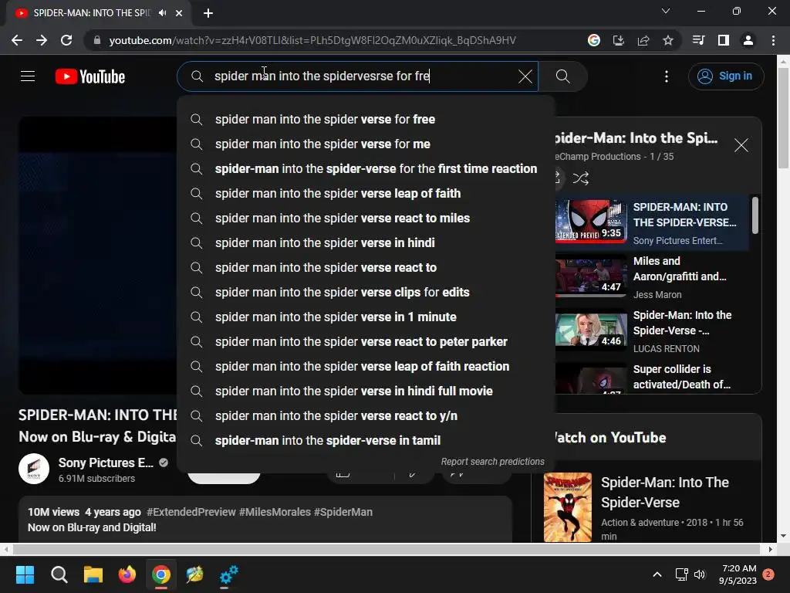Install app icon in address bar
The width and height of the screenshot is (790, 593).
[x=618, y=40]
